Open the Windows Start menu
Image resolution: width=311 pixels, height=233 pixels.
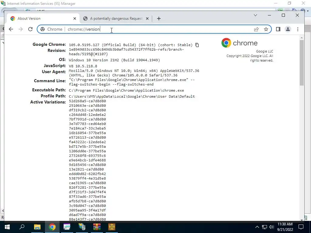point(7,227)
